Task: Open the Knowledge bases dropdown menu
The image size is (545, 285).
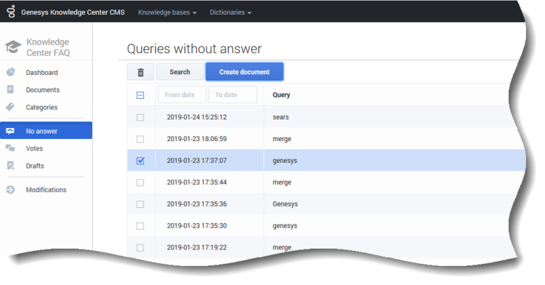Action: (168, 12)
